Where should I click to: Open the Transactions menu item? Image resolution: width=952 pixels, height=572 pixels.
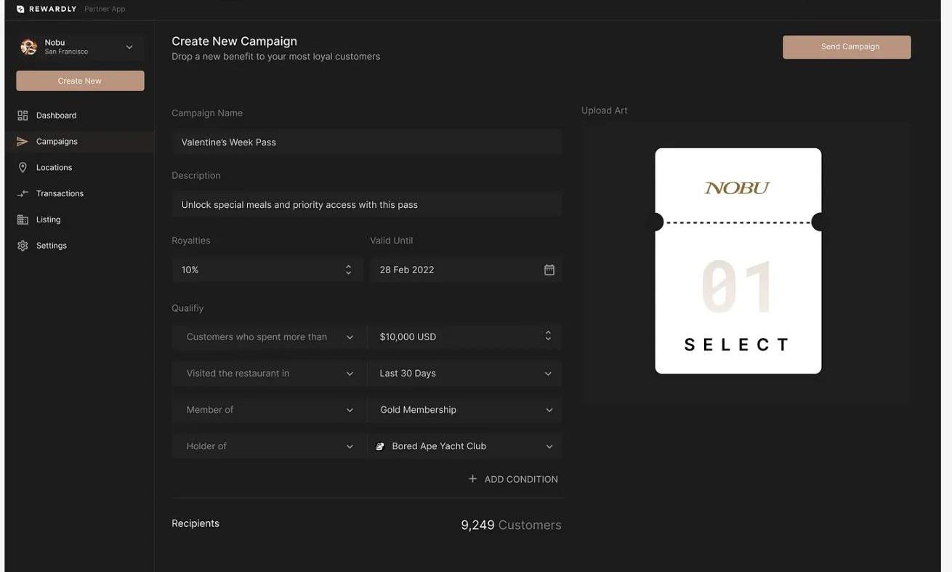coord(60,193)
